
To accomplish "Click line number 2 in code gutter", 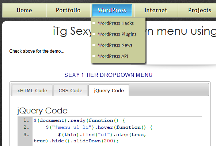I will pyautogui.click(x=26, y=127).
